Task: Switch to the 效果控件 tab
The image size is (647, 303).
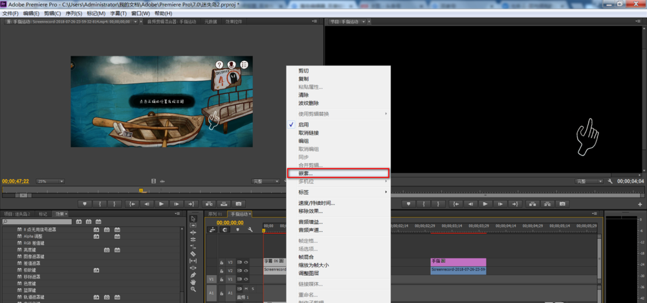Action: click(x=233, y=21)
